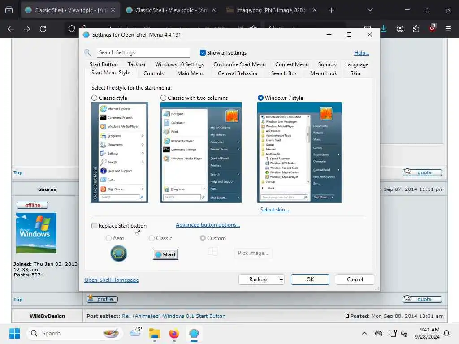Image resolution: width=459 pixels, height=344 pixels.
Task: Open the Firefox downloads icon
Action: point(384,29)
